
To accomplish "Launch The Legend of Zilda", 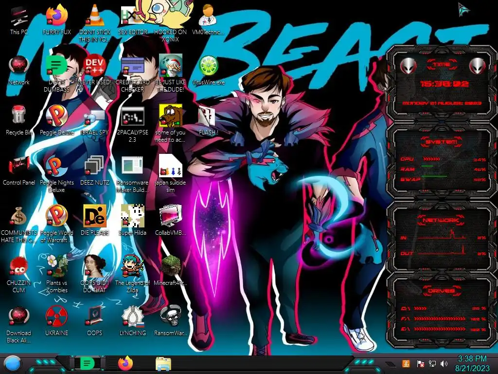I will pos(132,266).
